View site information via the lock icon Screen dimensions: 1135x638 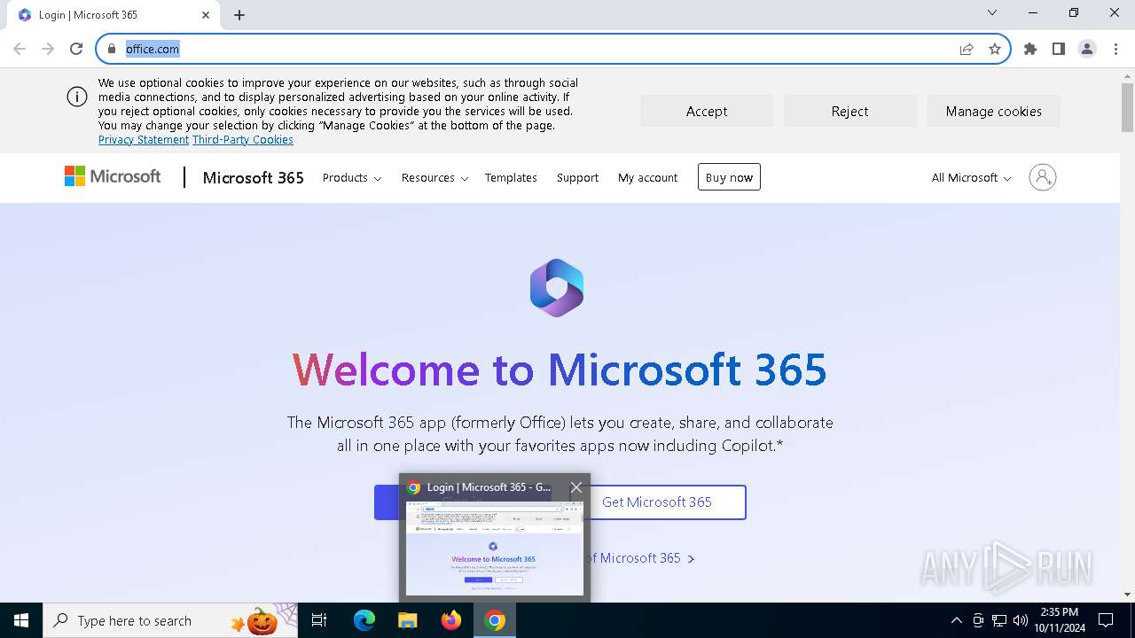point(112,49)
